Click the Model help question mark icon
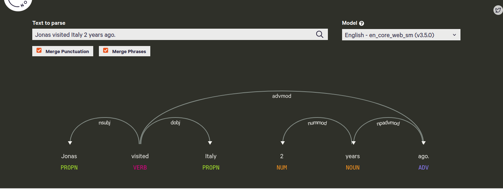 [362, 23]
